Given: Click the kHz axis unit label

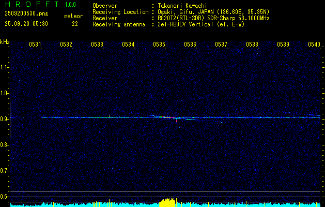Looking at the screenshot, I should [5, 41].
